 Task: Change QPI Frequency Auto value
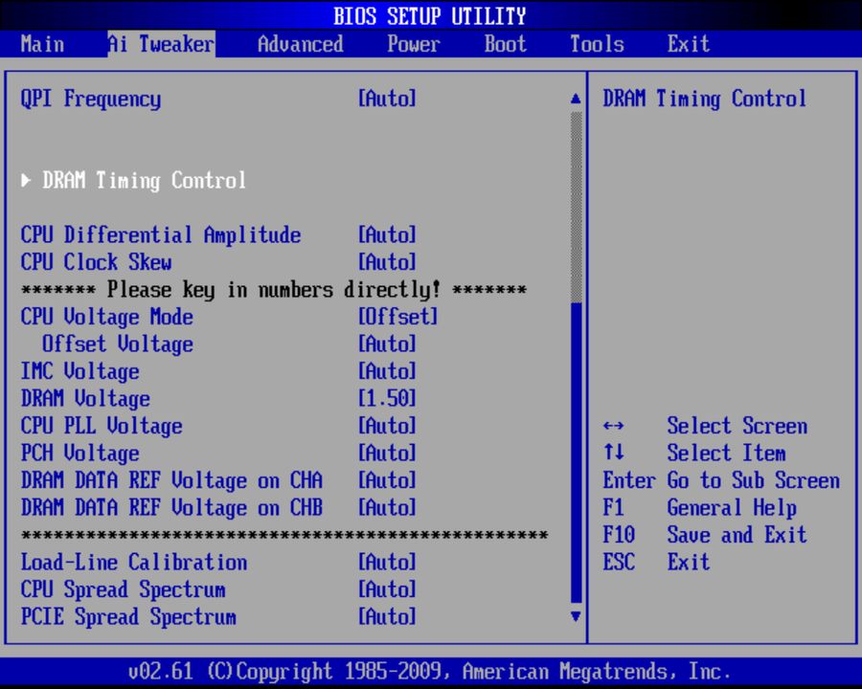click(x=387, y=99)
